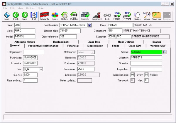Click the Fuel meter field

click(86, 63)
